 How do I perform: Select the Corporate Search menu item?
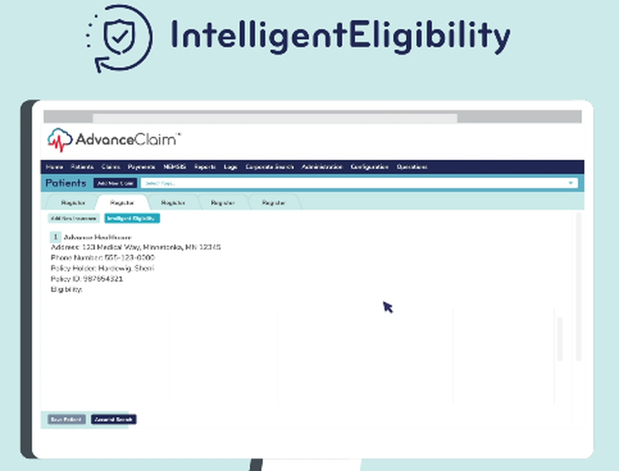[270, 166]
